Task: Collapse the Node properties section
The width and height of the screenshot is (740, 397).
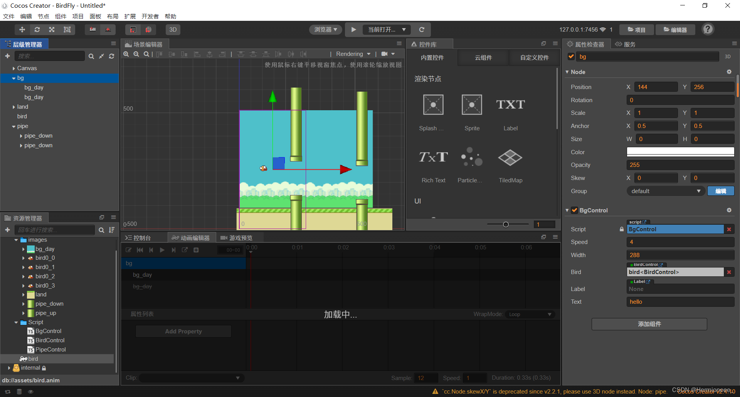Action: [x=567, y=72]
